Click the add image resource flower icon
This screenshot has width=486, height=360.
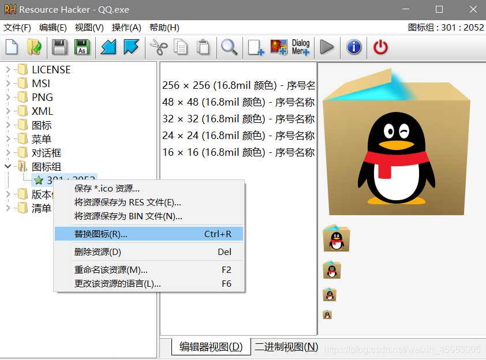coord(278,47)
